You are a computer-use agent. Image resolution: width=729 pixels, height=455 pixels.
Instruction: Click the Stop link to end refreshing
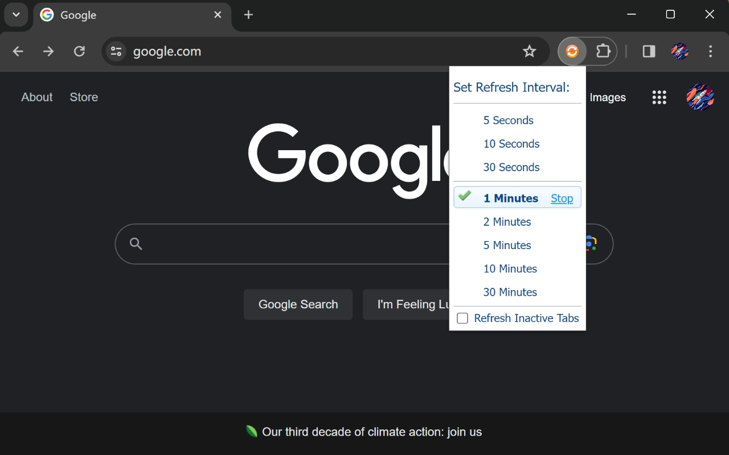point(562,198)
